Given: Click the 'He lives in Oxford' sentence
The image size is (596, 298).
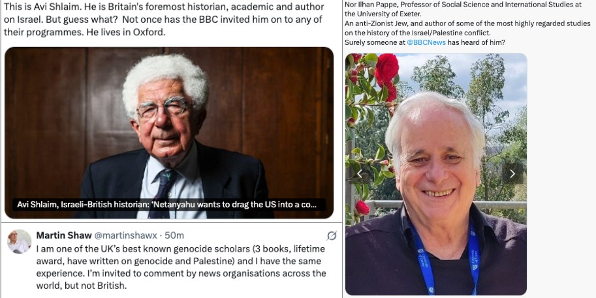Looking at the screenshot, I should tap(126, 32).
